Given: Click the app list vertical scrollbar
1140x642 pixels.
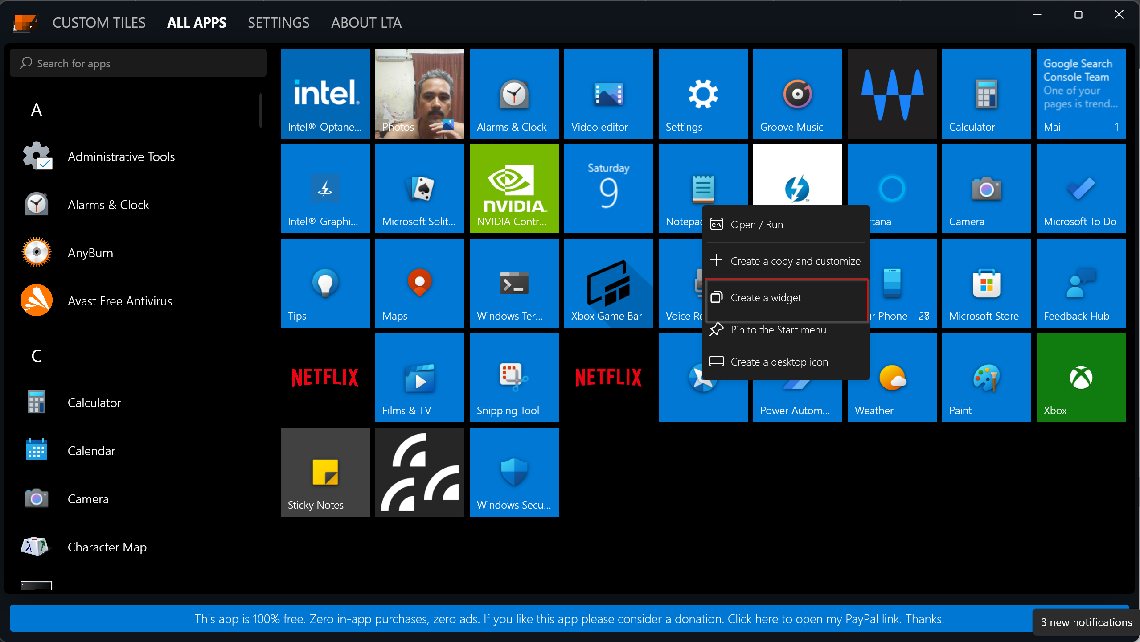Looking at the screenshot, I should [x=260, y=110].
